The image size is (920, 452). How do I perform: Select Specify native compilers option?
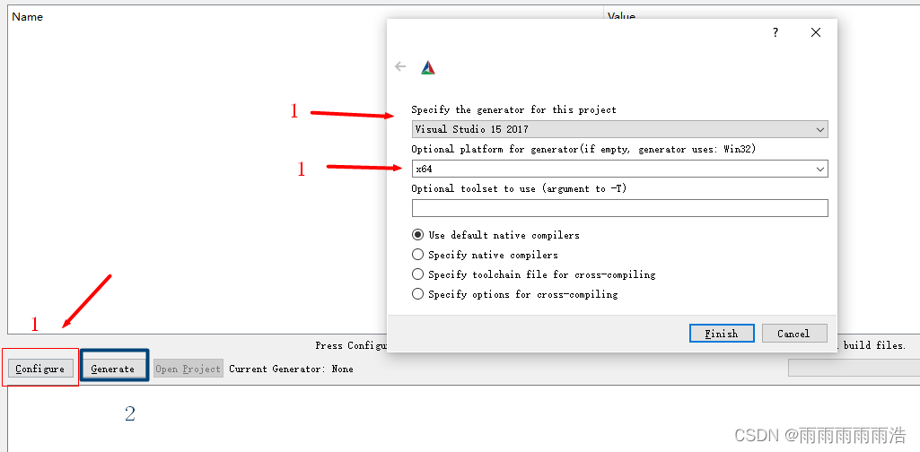tap(418, 255)
